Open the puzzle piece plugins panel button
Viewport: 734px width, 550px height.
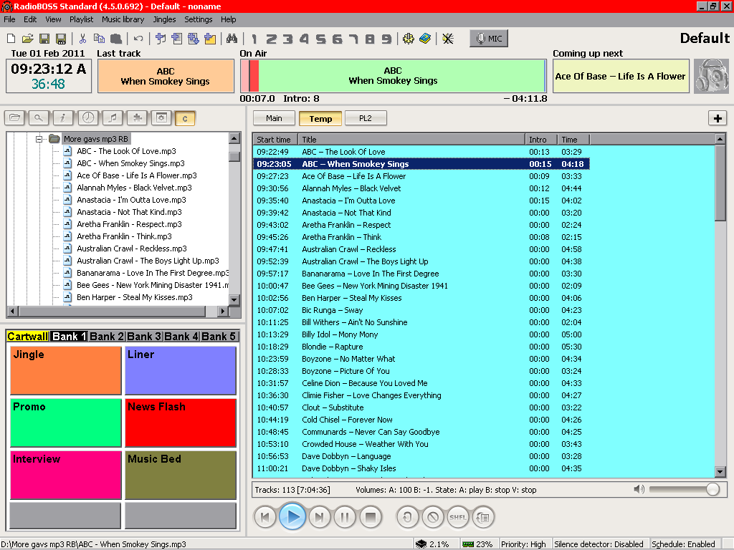tap(137, 118)
